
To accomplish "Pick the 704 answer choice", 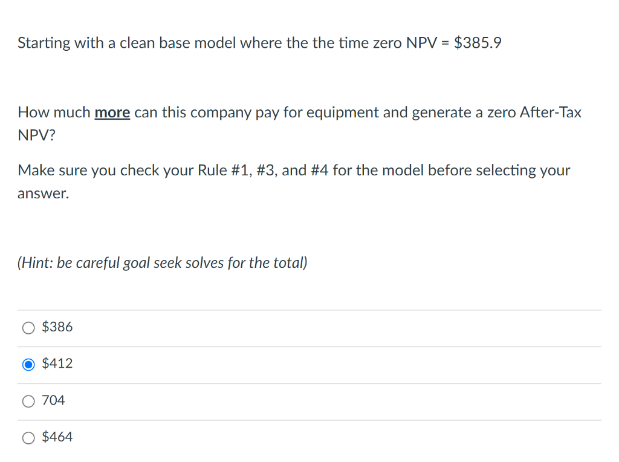I will click(28, 401).
